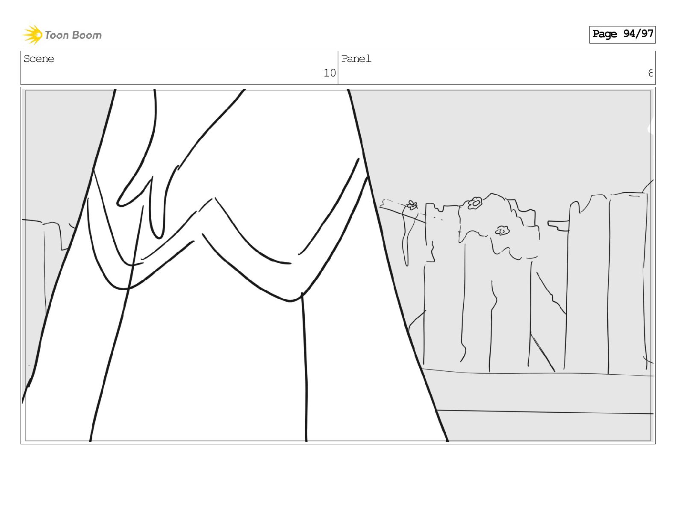Viewport: 677px width, 523px height.
Task: Click the scene number 10
Action: tap(330, 73)
